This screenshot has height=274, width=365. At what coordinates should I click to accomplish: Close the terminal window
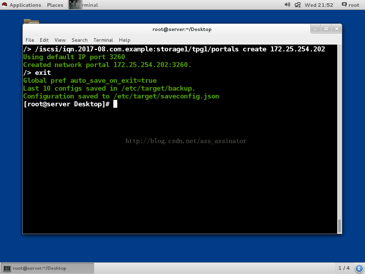[x=336, y=29]
